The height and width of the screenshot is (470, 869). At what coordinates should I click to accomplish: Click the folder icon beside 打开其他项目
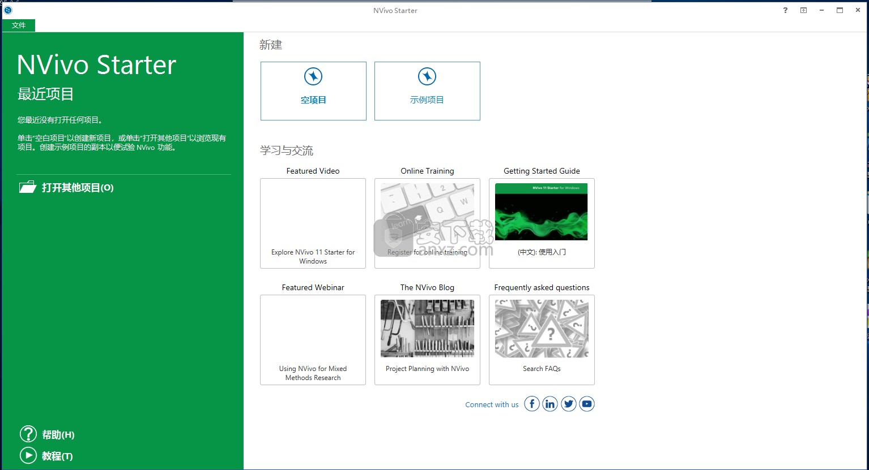[x=28, y=187]
